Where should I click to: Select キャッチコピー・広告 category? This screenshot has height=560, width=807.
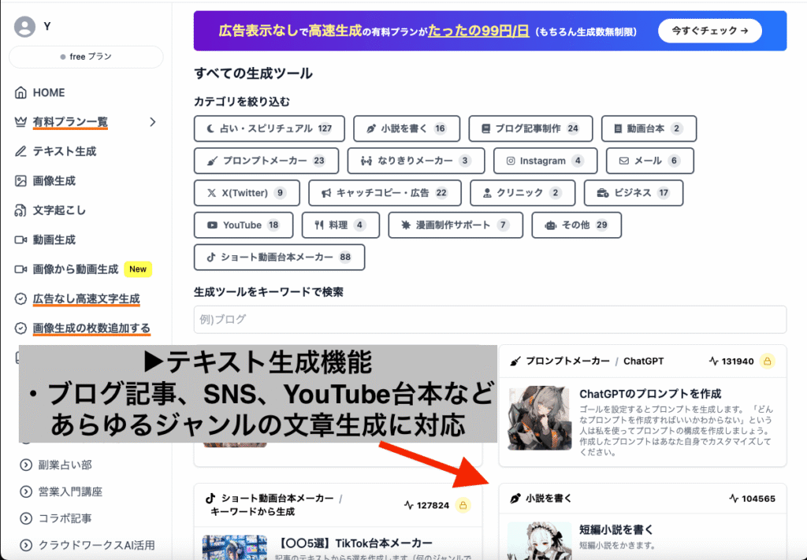385,193
